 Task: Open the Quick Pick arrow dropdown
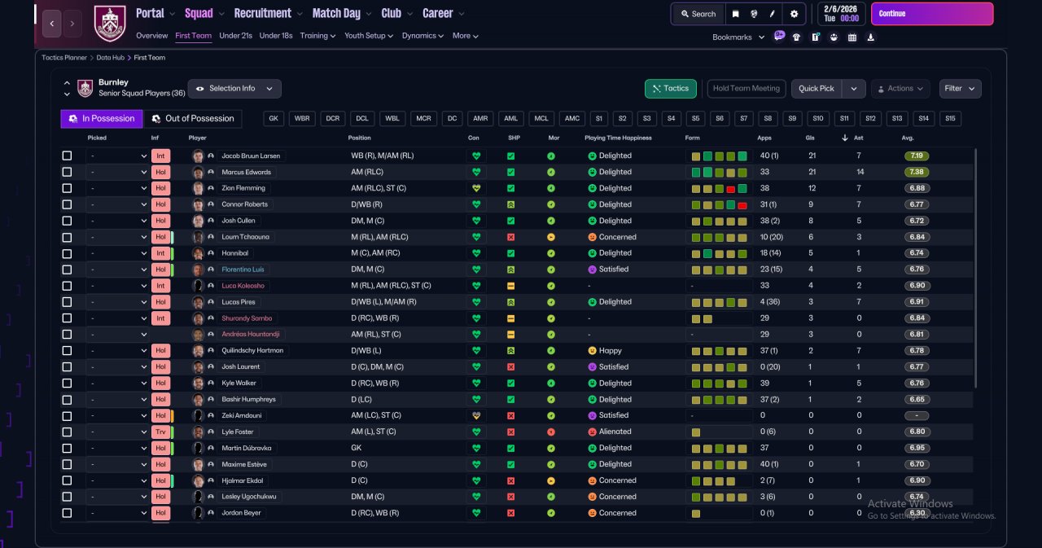point(854,89)
